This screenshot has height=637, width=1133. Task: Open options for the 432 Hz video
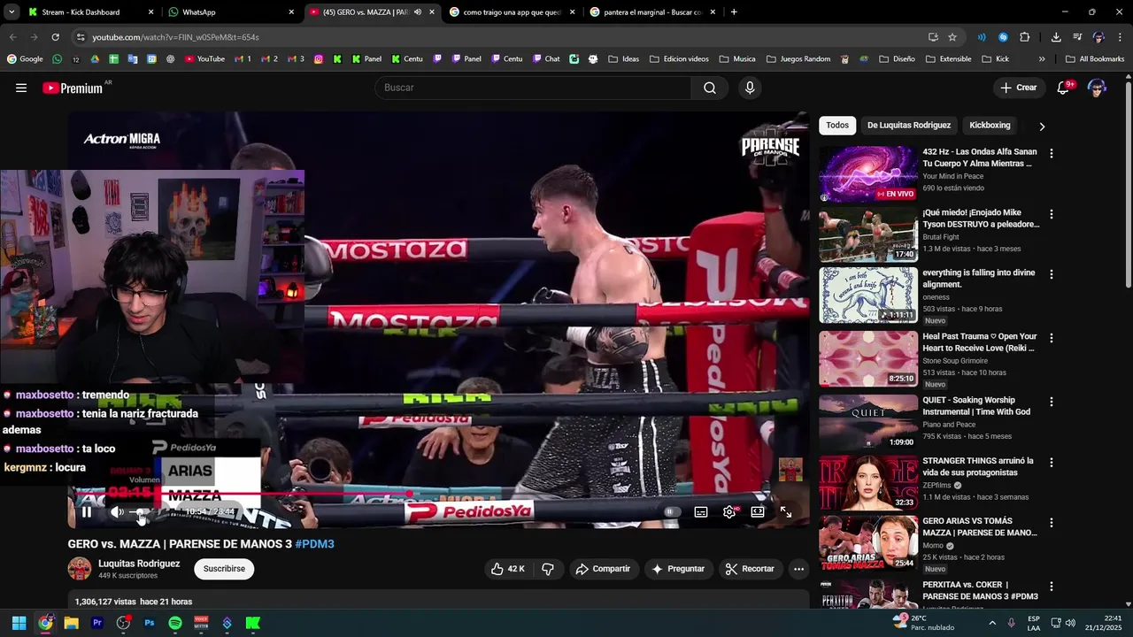[x=1052, y=153]
